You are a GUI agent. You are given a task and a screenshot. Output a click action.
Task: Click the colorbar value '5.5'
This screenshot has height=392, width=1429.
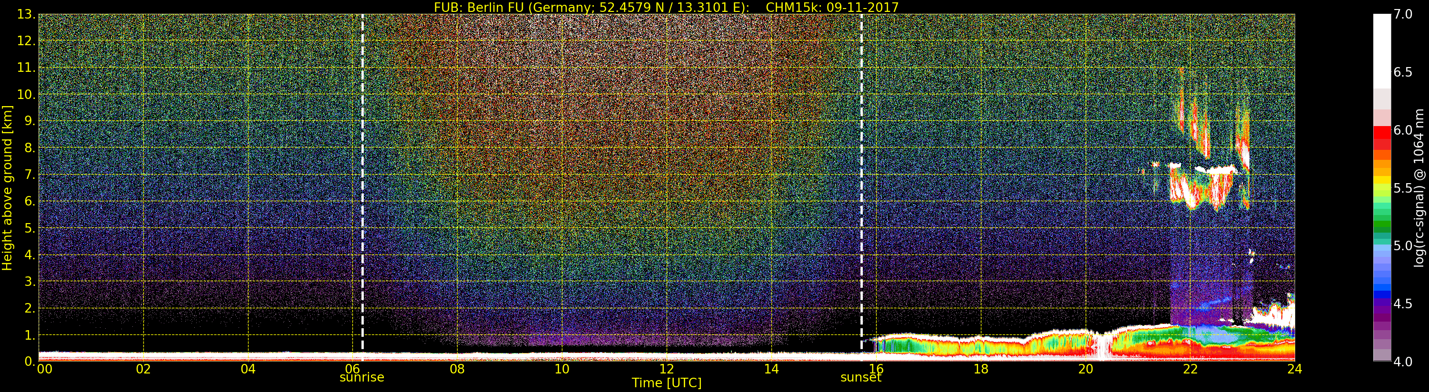coord(1403,188)
